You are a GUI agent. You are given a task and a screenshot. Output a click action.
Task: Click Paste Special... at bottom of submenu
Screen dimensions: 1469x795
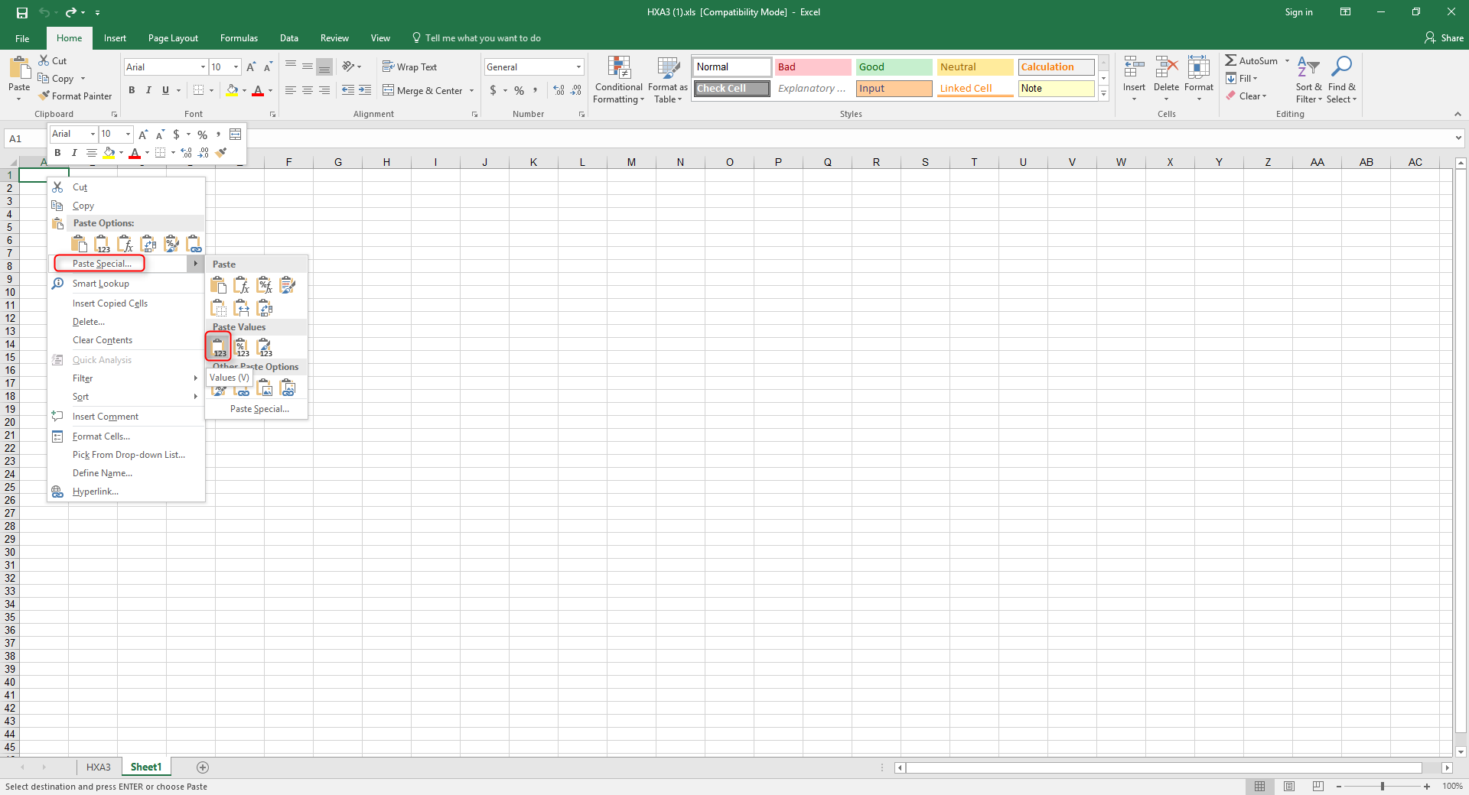click(259, 409)
